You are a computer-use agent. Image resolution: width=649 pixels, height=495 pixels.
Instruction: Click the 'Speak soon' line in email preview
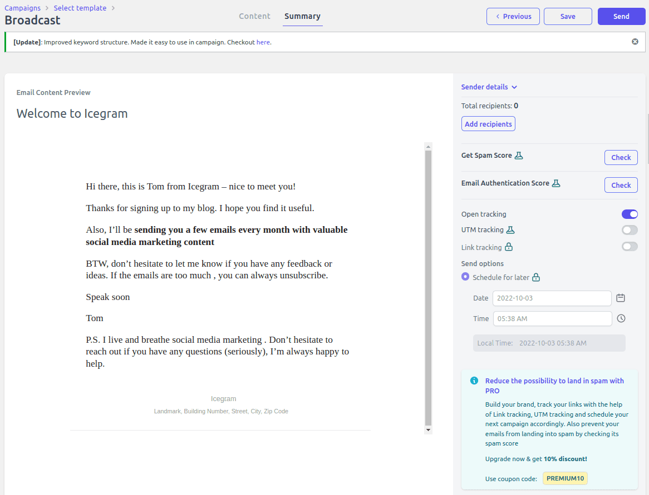point(107,297)
